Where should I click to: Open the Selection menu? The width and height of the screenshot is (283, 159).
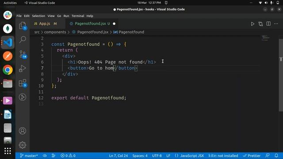pos(38,16)
